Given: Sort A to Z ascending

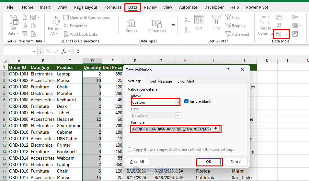Looking at the screenshot, I should [x=188, y=20].
